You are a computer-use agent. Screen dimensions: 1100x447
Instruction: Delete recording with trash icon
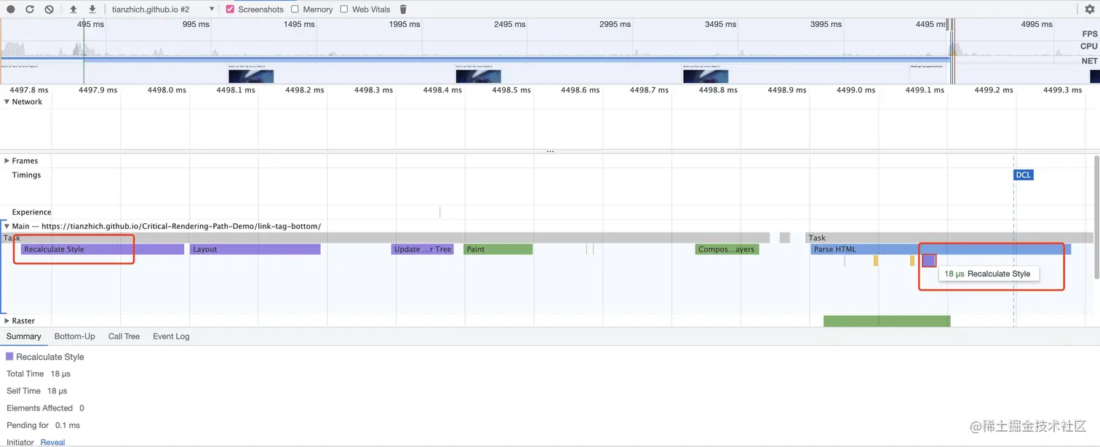point(403,9)
